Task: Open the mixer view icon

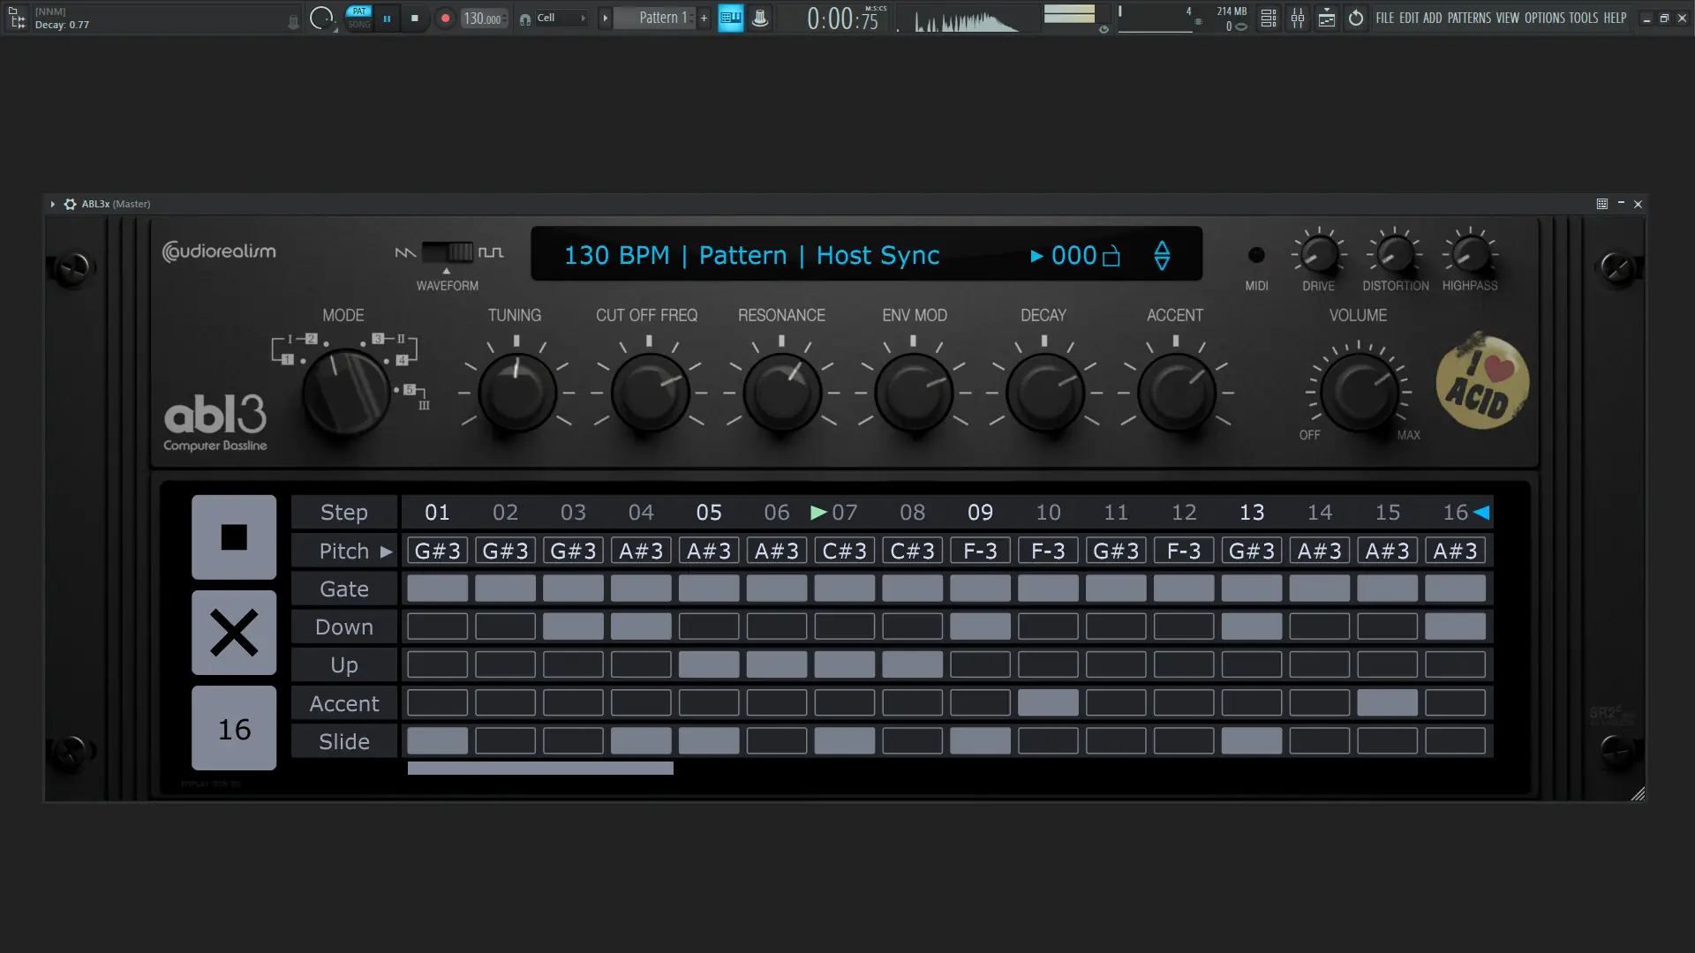Action: 1298,19
